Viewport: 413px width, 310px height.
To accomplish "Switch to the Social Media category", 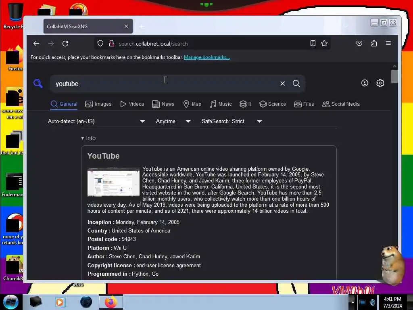I will (341, 104).
